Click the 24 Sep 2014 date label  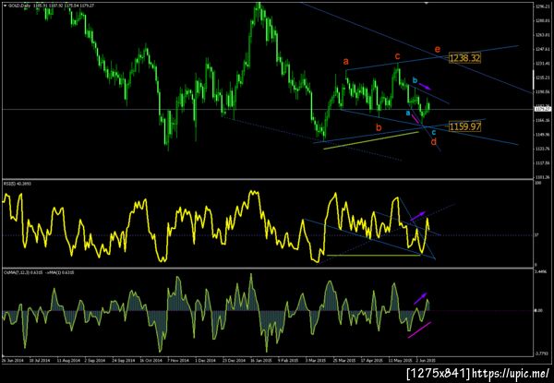124,361
